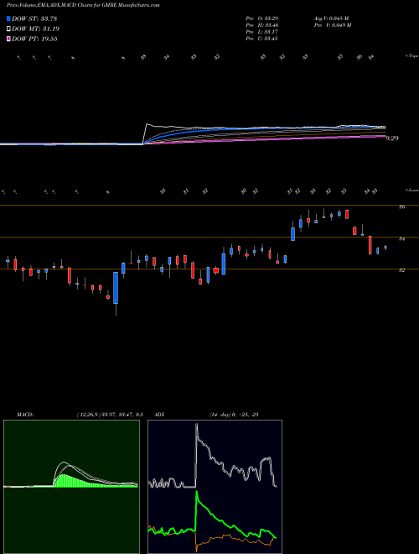Image resolution: width=419 pixels, height=554 pixels.
Task: Click the '<Lows' label at right edge
Action: coord(412,190)
